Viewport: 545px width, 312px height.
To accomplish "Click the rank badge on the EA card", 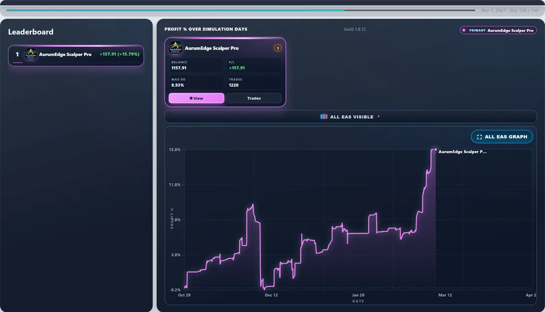I will click(x=278, y=48).
